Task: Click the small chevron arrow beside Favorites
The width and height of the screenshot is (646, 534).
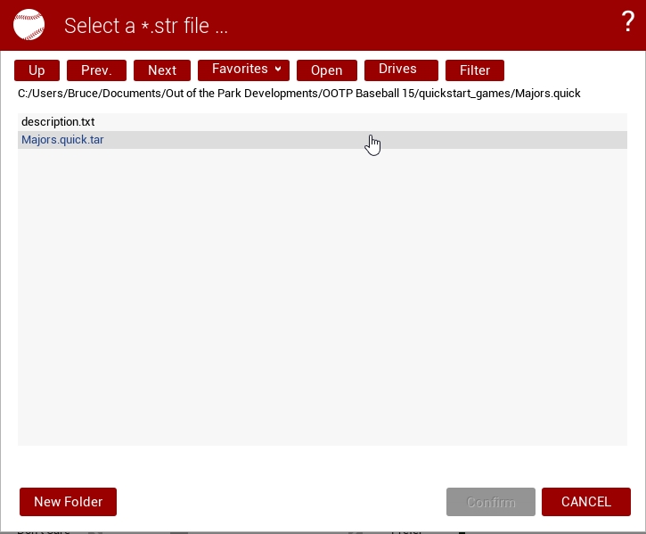Action: [278, 70]
